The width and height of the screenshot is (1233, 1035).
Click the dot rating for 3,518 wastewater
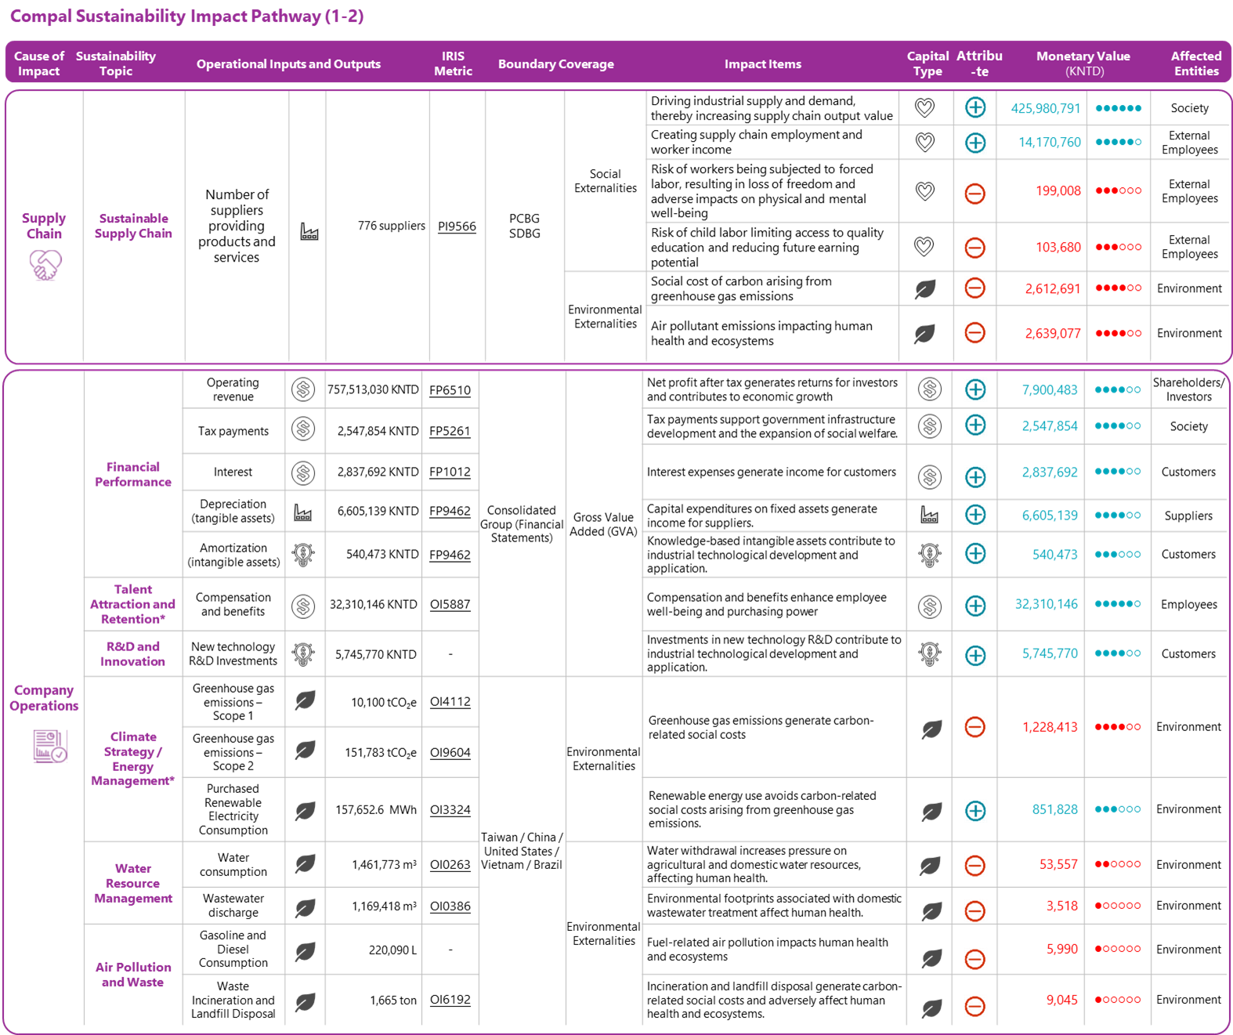pyautogui.click(x=1118, y=906)
